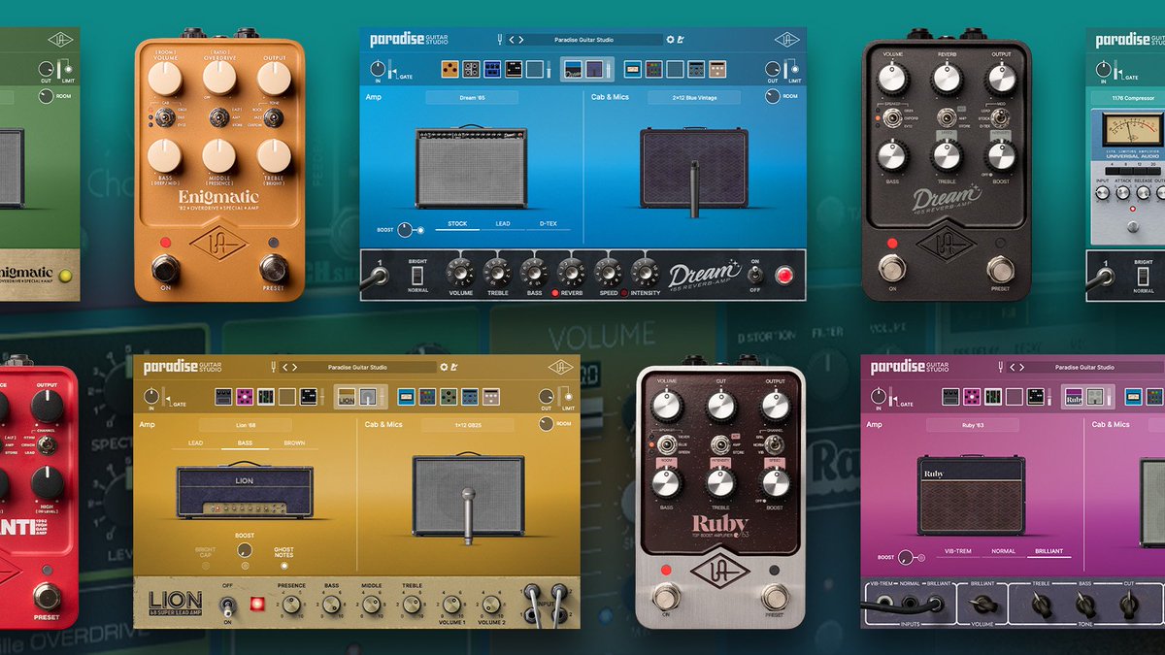Select LION amp slot in yellow window chain
1165x655 pixels.
pyautogui.click(x=348, y=396)
